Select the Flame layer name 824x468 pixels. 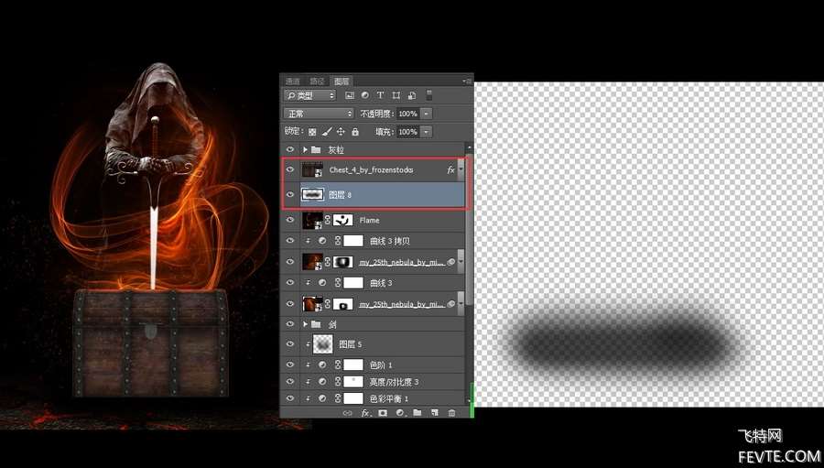coord(370,221)
